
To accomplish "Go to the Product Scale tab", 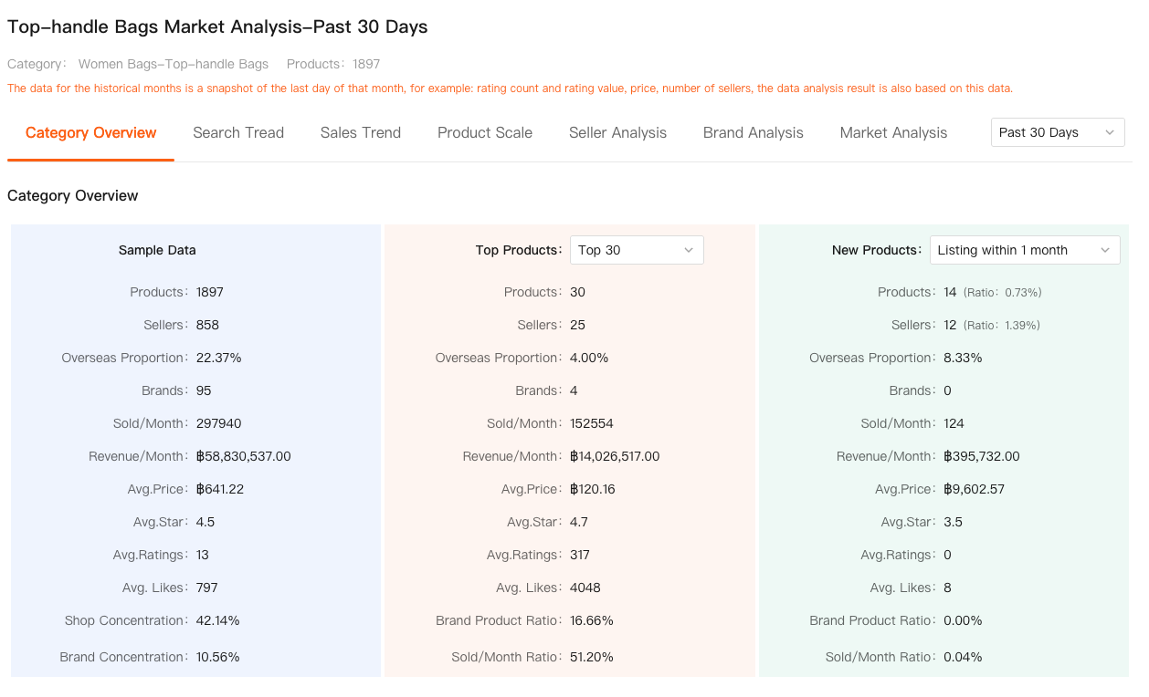I will pos(484,133).
